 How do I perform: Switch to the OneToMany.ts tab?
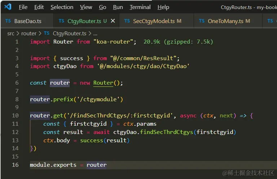[x=228, y=21]
